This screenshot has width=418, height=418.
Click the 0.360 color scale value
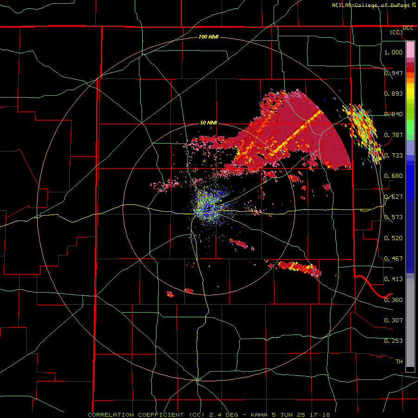(x=393, y=300)
